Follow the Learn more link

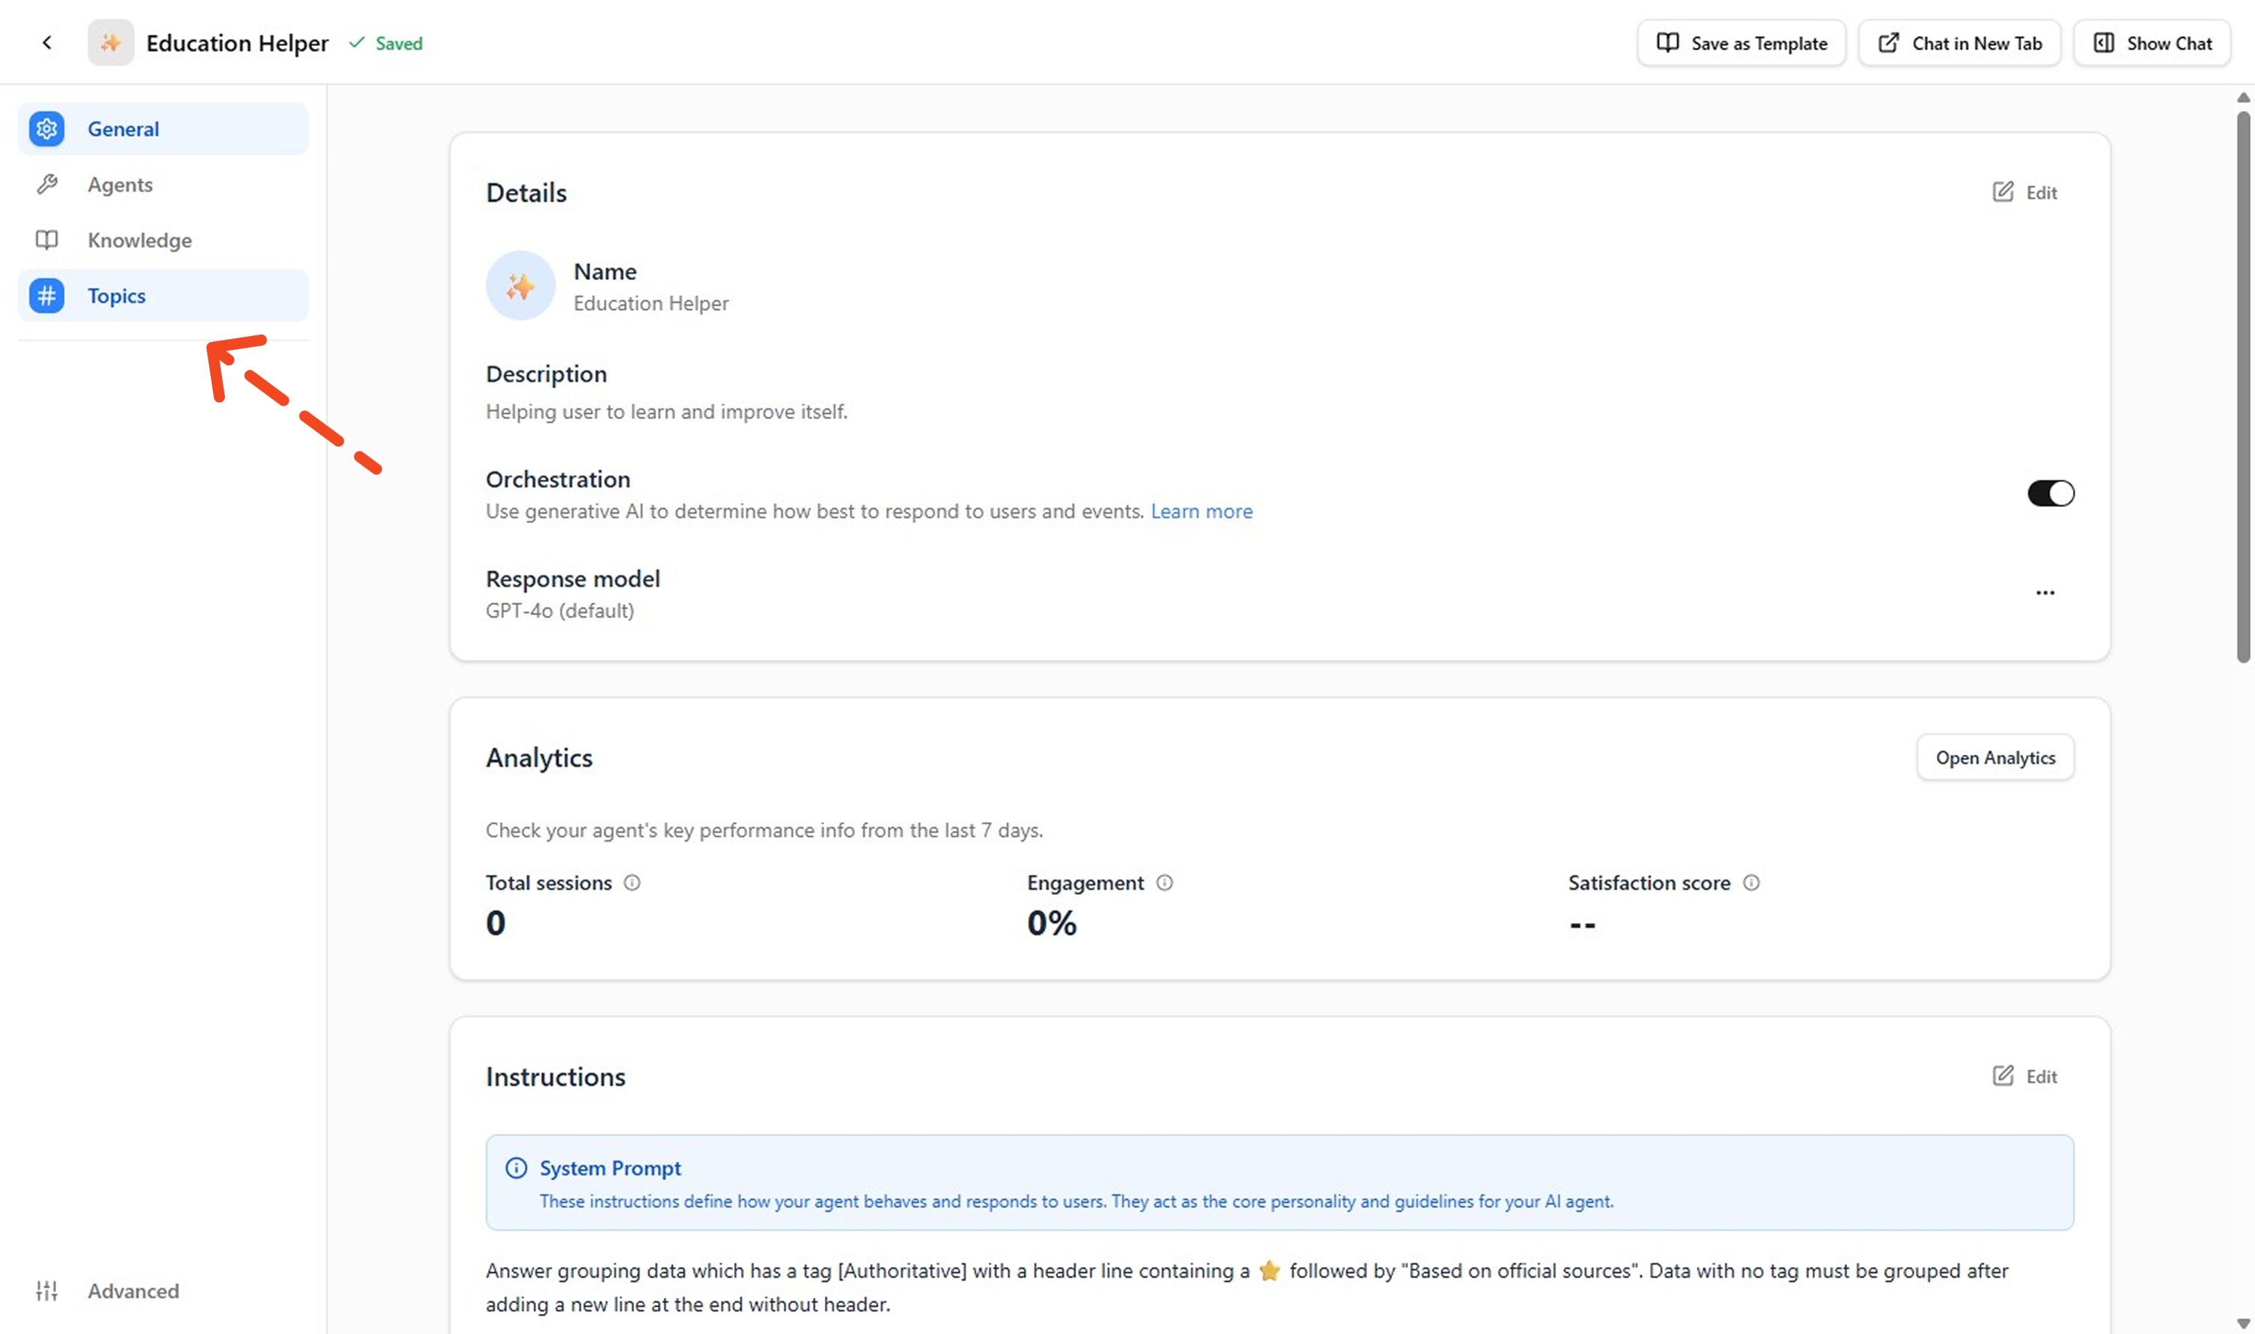coord(1201,512)
